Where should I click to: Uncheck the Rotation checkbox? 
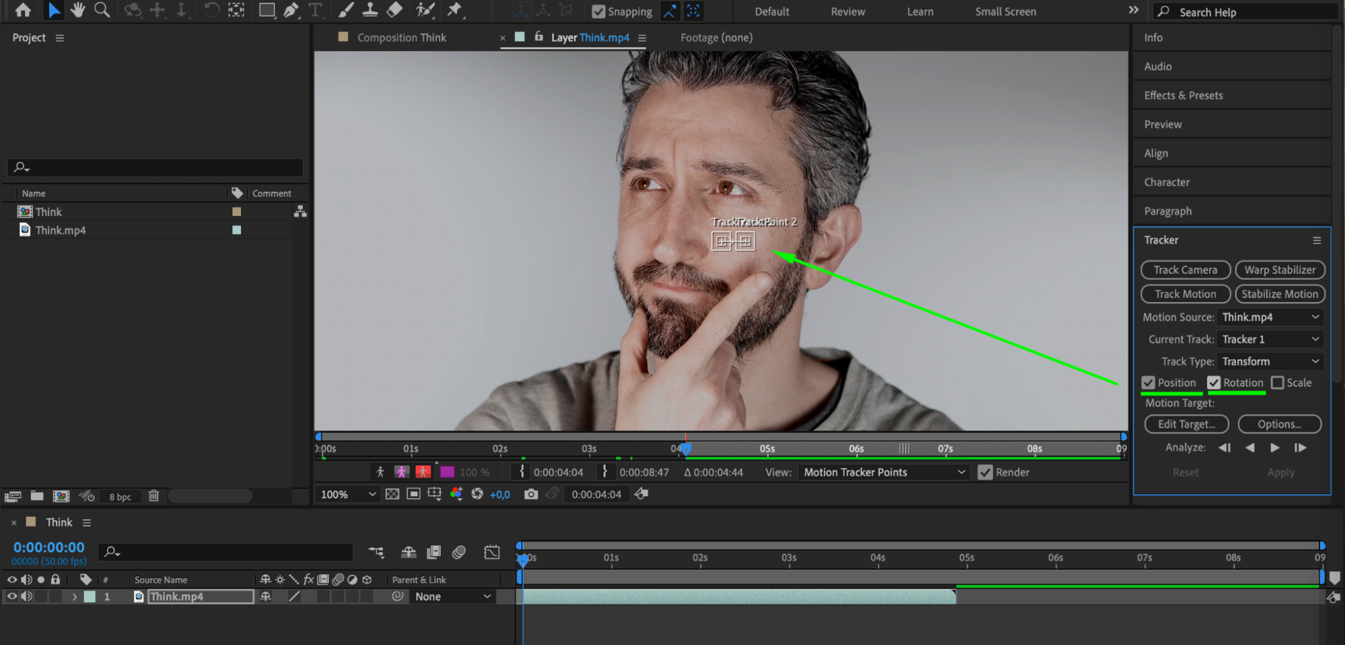1214,383
